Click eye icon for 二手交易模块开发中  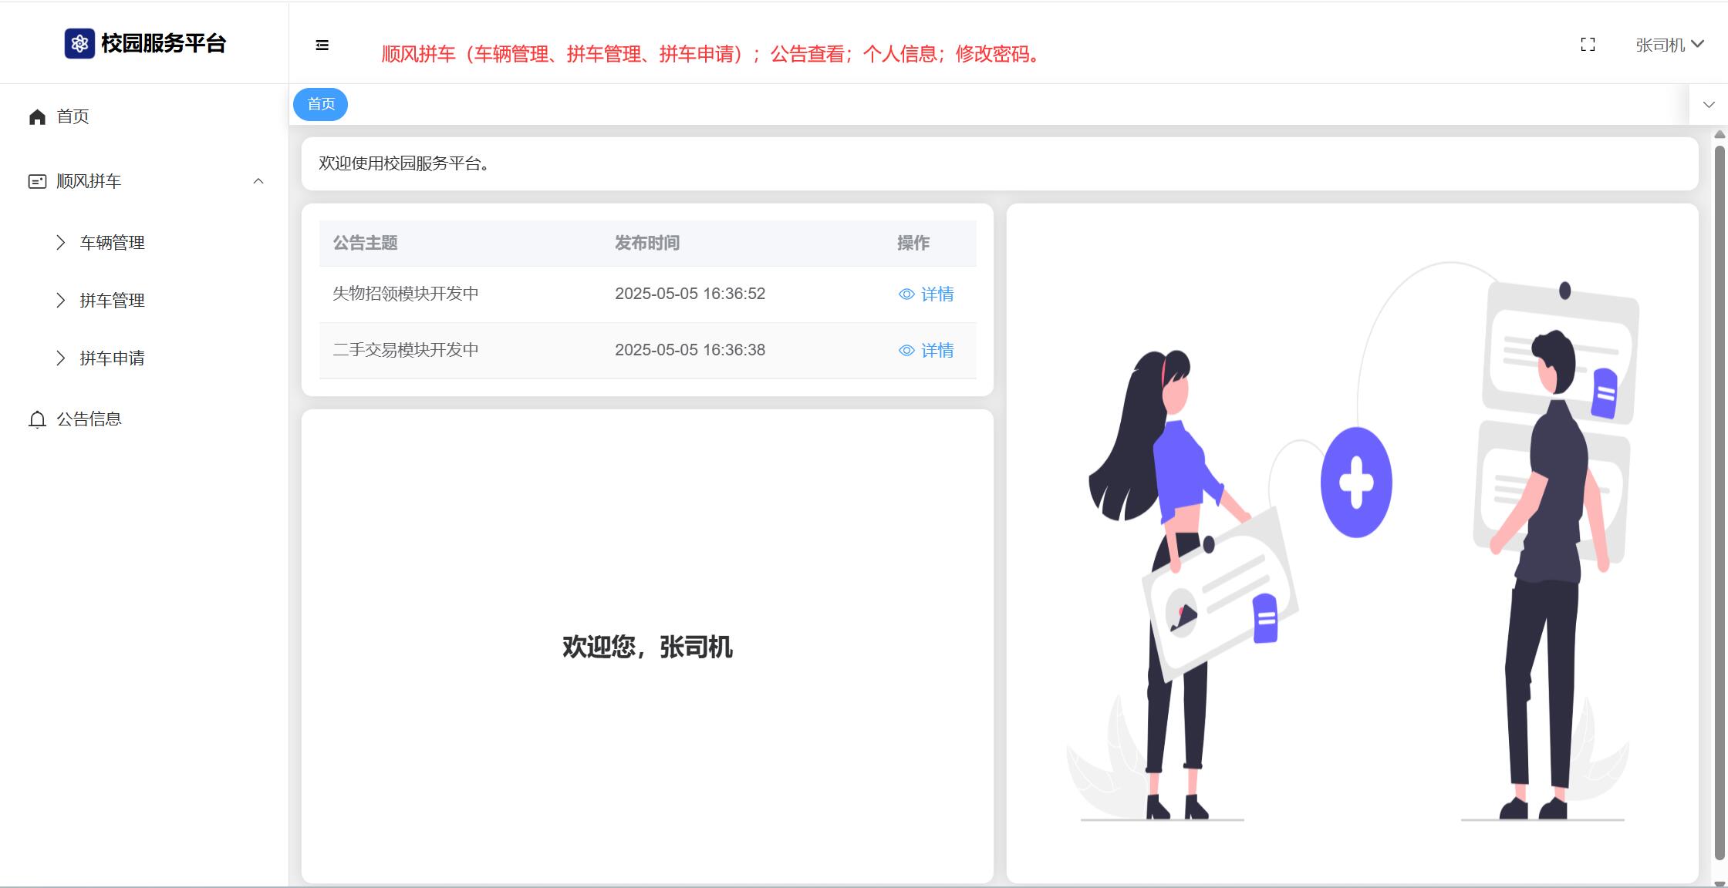point(906,351)
